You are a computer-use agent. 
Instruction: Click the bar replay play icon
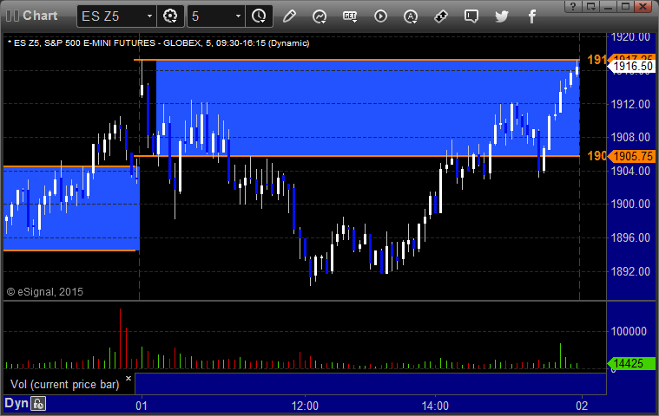[380, 16]
